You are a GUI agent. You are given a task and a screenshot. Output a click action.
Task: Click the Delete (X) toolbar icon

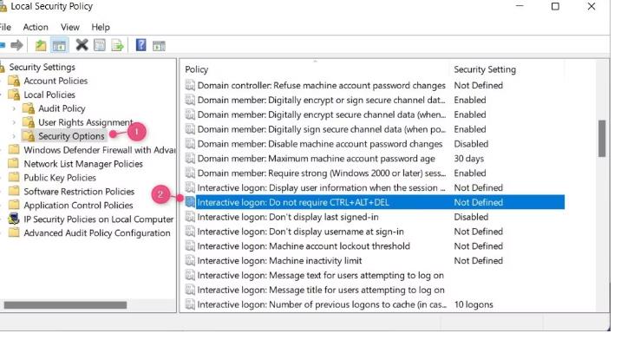[82, 45]
